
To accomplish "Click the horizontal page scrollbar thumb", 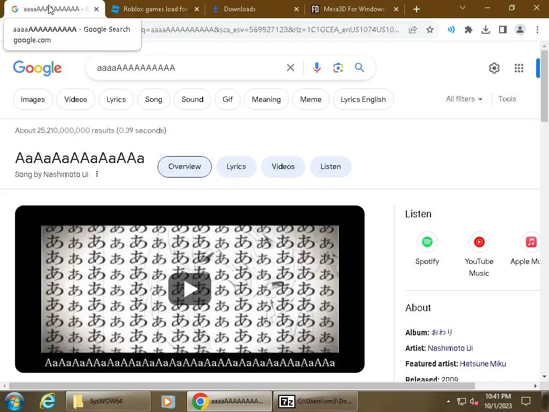I will [x=242, y=386].
